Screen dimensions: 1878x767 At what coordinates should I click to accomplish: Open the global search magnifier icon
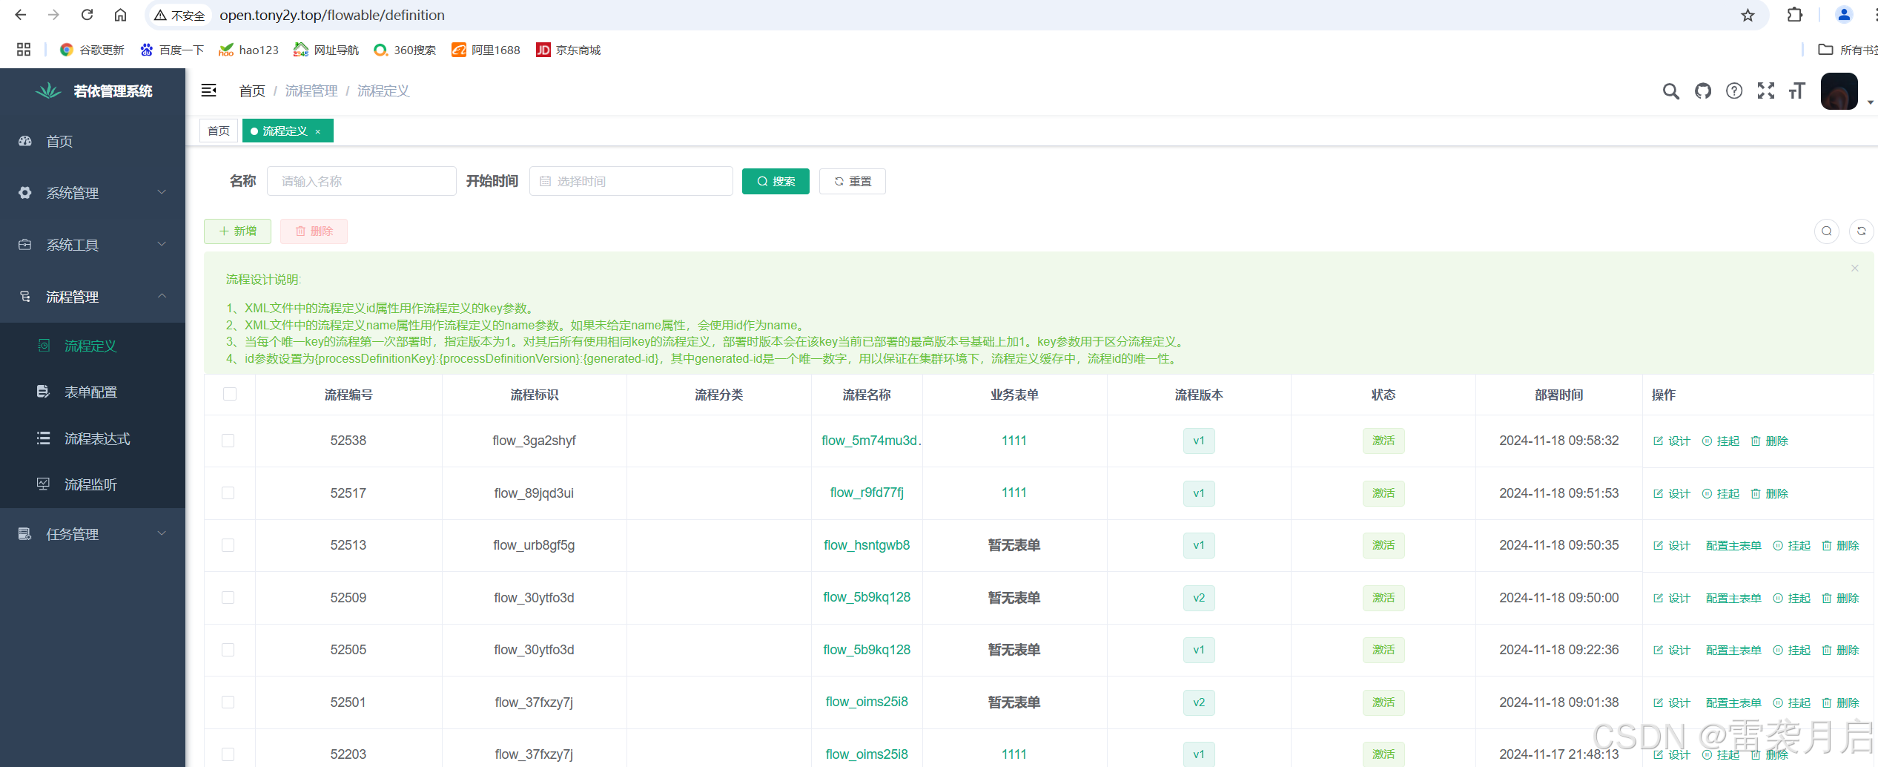pyautogui.click(x=1670, y=90)
